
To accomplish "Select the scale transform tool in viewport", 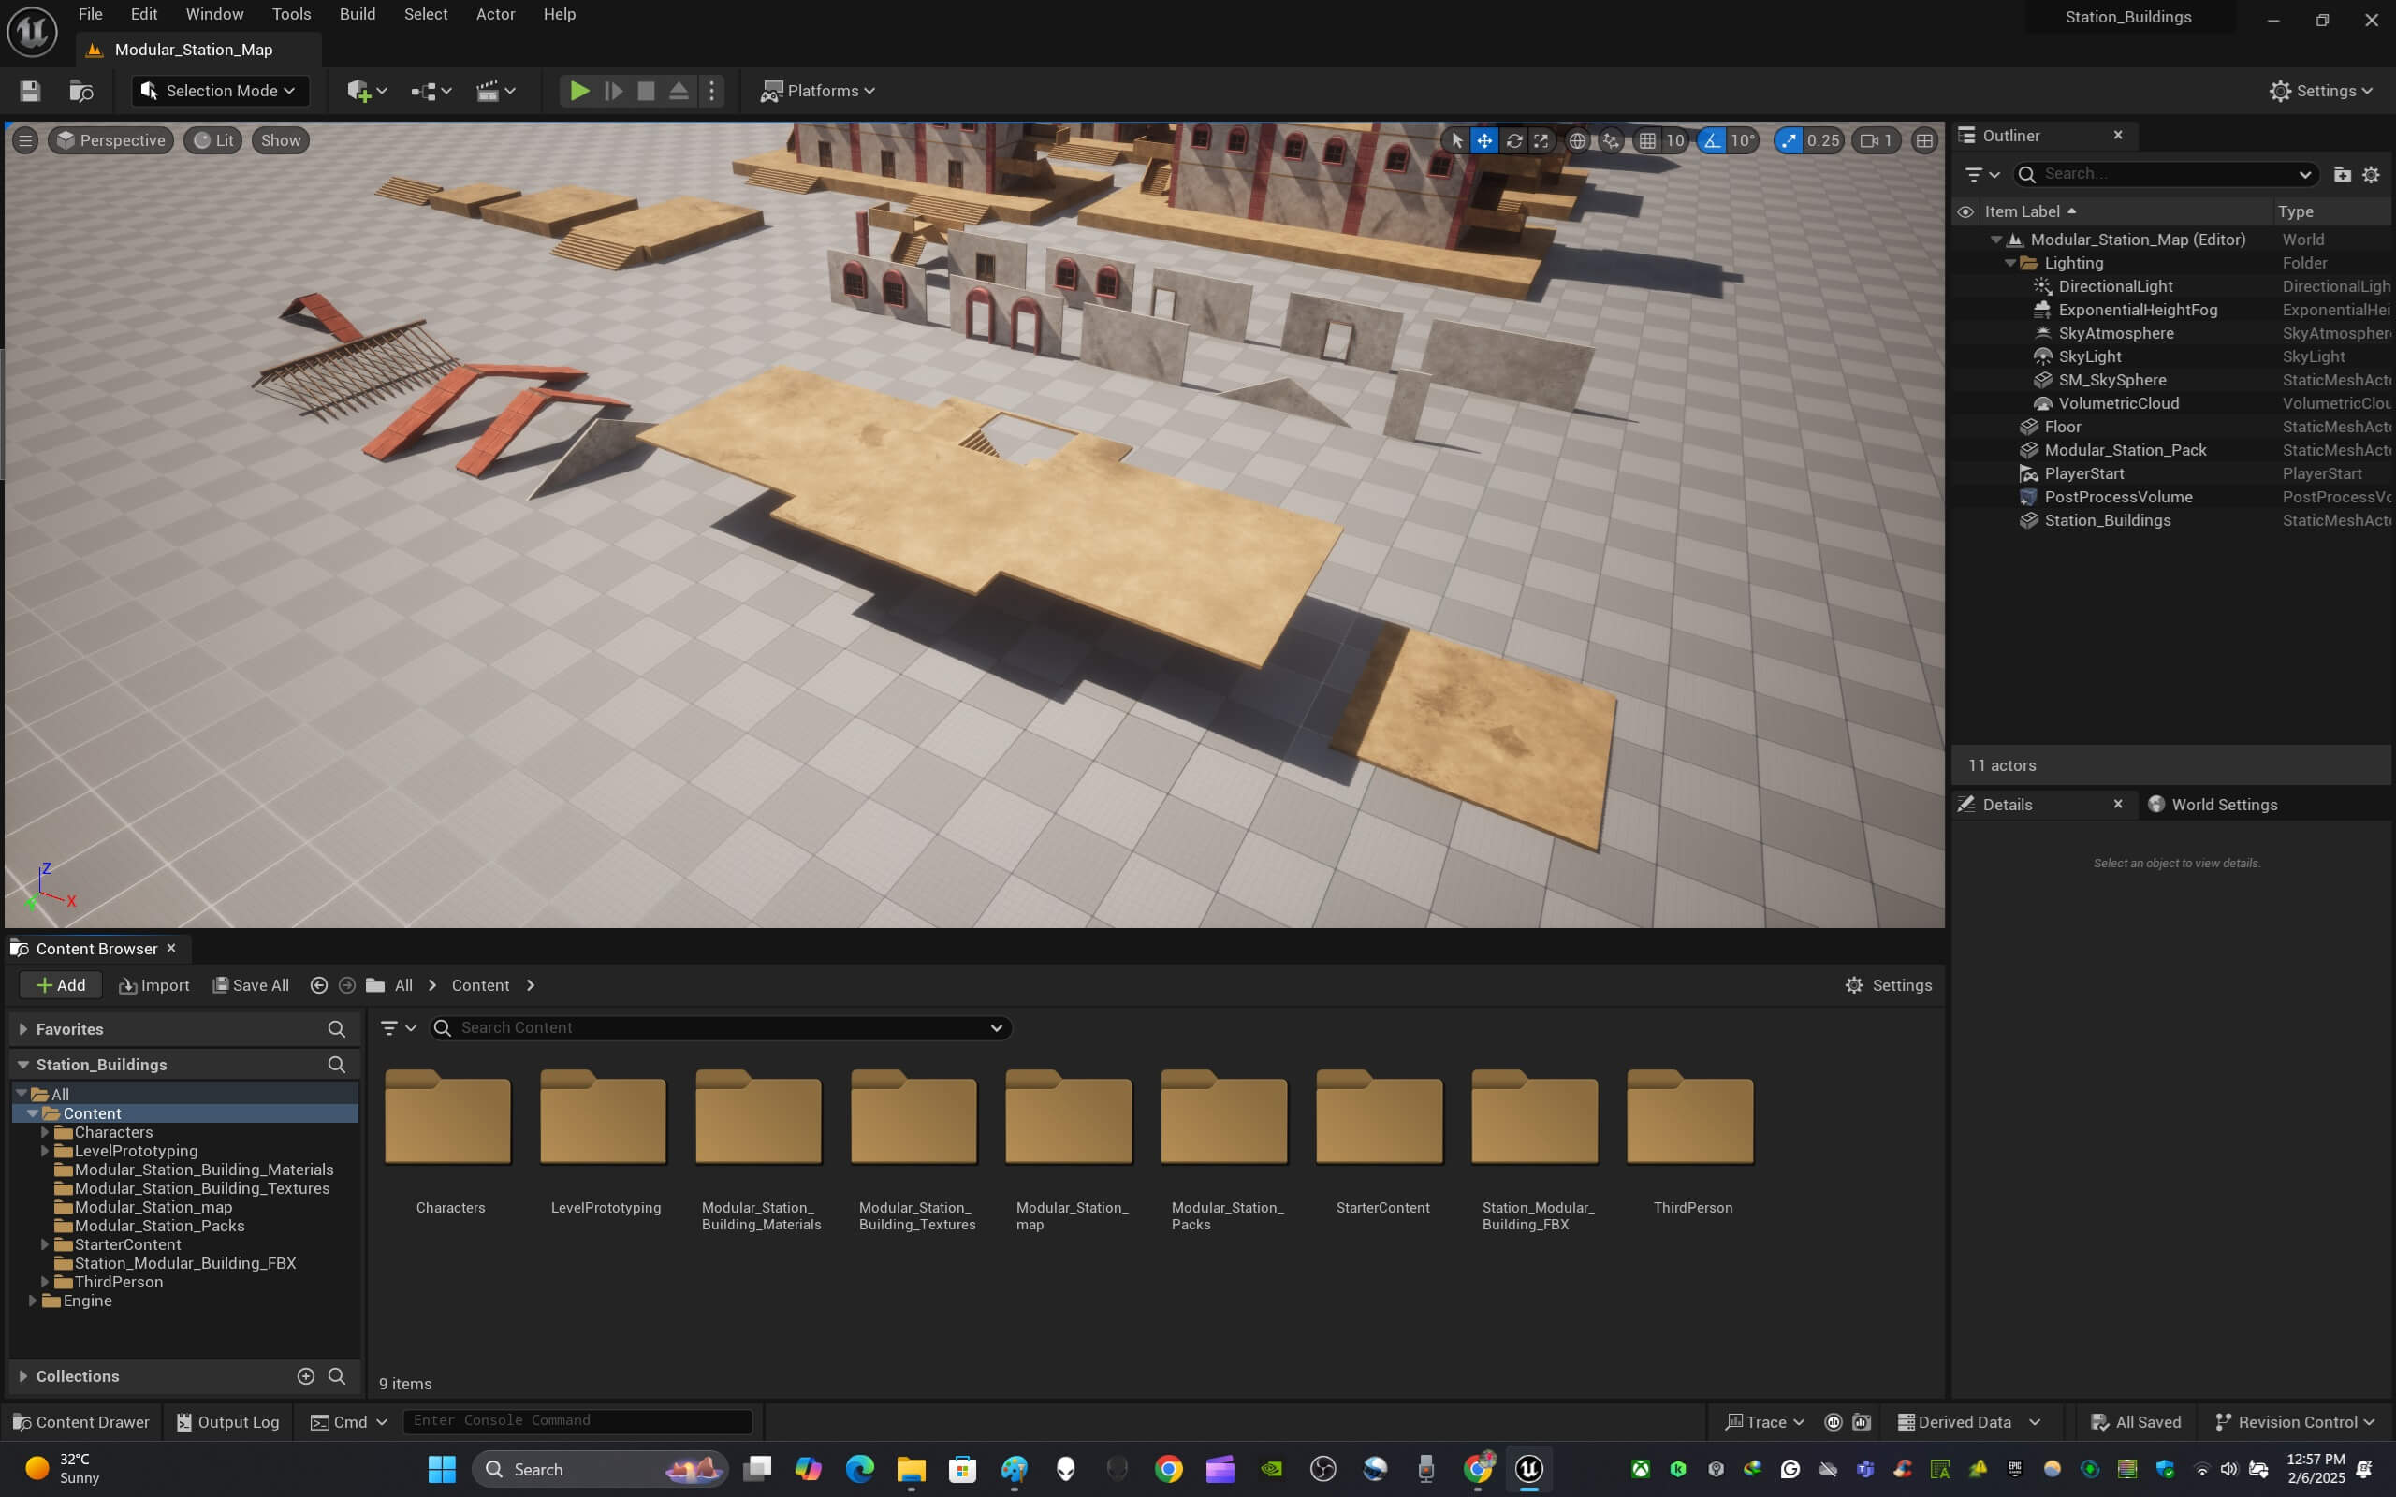I will pyautogui.click(x=1541, y=140).
